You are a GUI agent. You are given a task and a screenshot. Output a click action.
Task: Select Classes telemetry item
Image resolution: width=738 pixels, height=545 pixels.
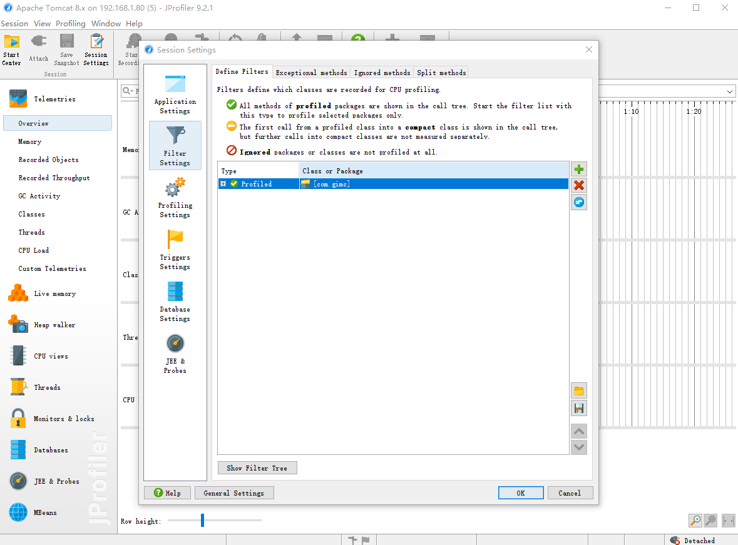coord(31,214)
